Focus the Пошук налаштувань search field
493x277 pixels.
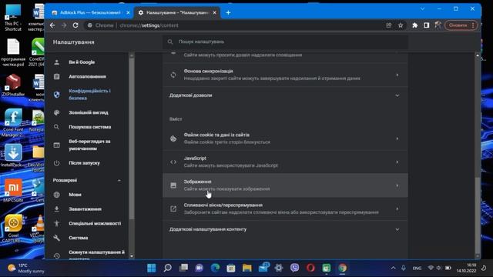click(x=285, y=42)
